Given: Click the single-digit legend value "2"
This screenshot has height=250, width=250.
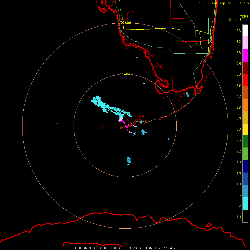Looking at the screenshot, I should [240, 206].
